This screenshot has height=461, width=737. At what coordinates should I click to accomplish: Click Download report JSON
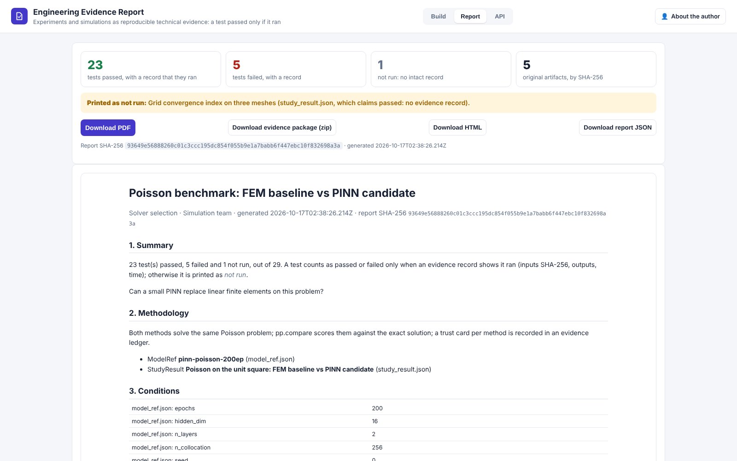tap(617, 128)
